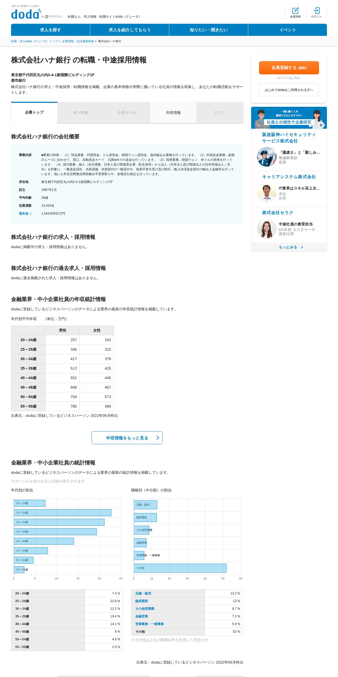This screenshot has height=677, width=338.
Task: Select the 企業トップ tab
Action: (34, 113)
